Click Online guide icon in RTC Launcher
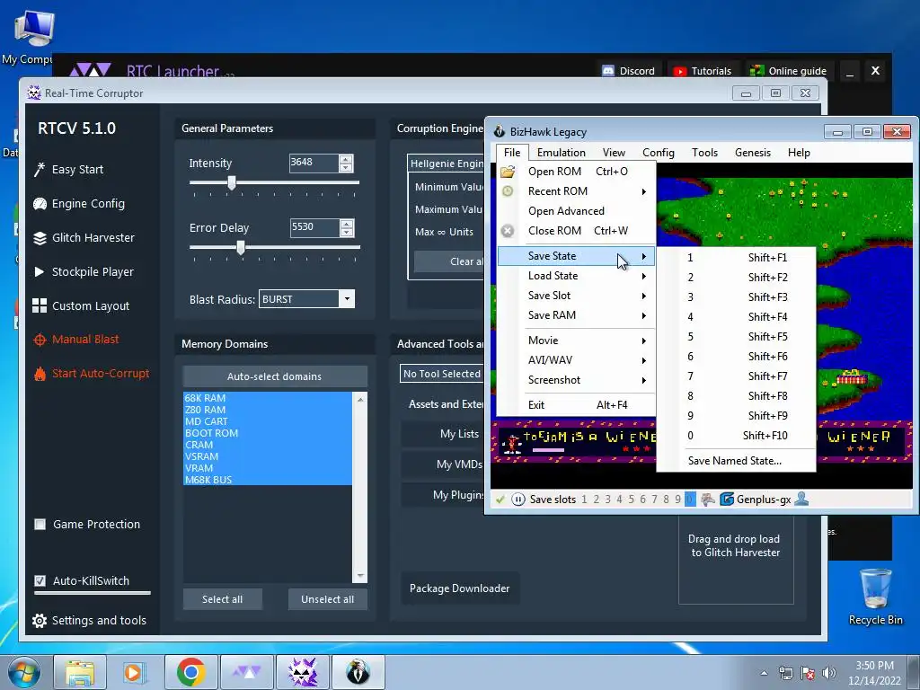The height and width of the screenshot is (690, 920). (x=756, y=71)
